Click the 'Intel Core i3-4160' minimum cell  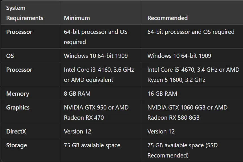[x=99, y=75]
